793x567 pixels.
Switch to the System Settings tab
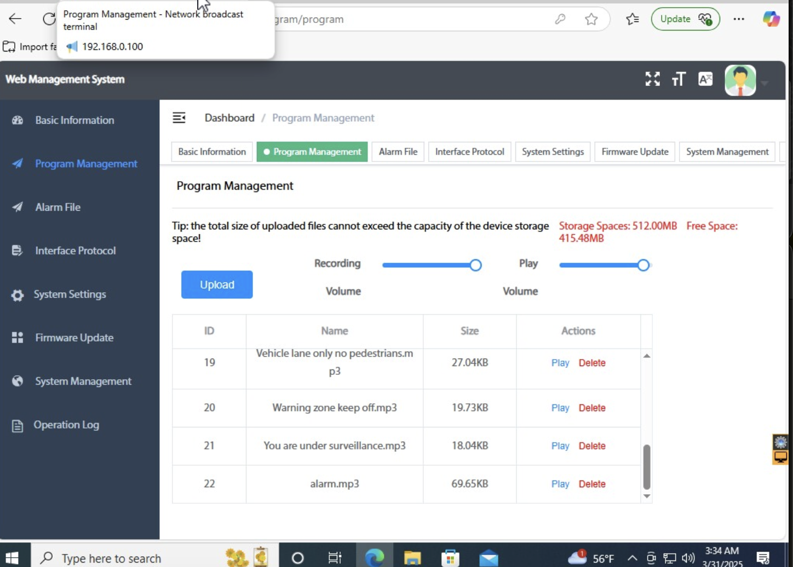(x=553, y=152)
